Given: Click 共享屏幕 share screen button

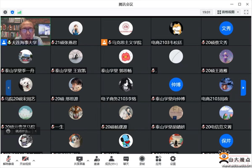Looking at the screenshot, I should [x=79, y=161].
